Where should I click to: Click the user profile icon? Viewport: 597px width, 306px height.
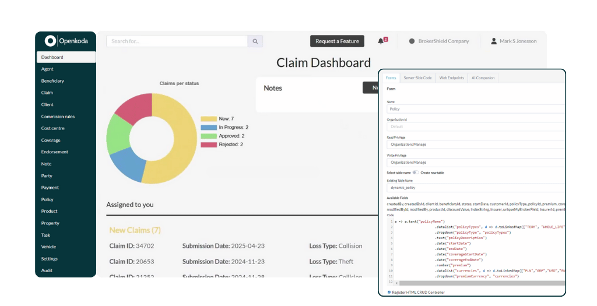(x=494, y=41)
